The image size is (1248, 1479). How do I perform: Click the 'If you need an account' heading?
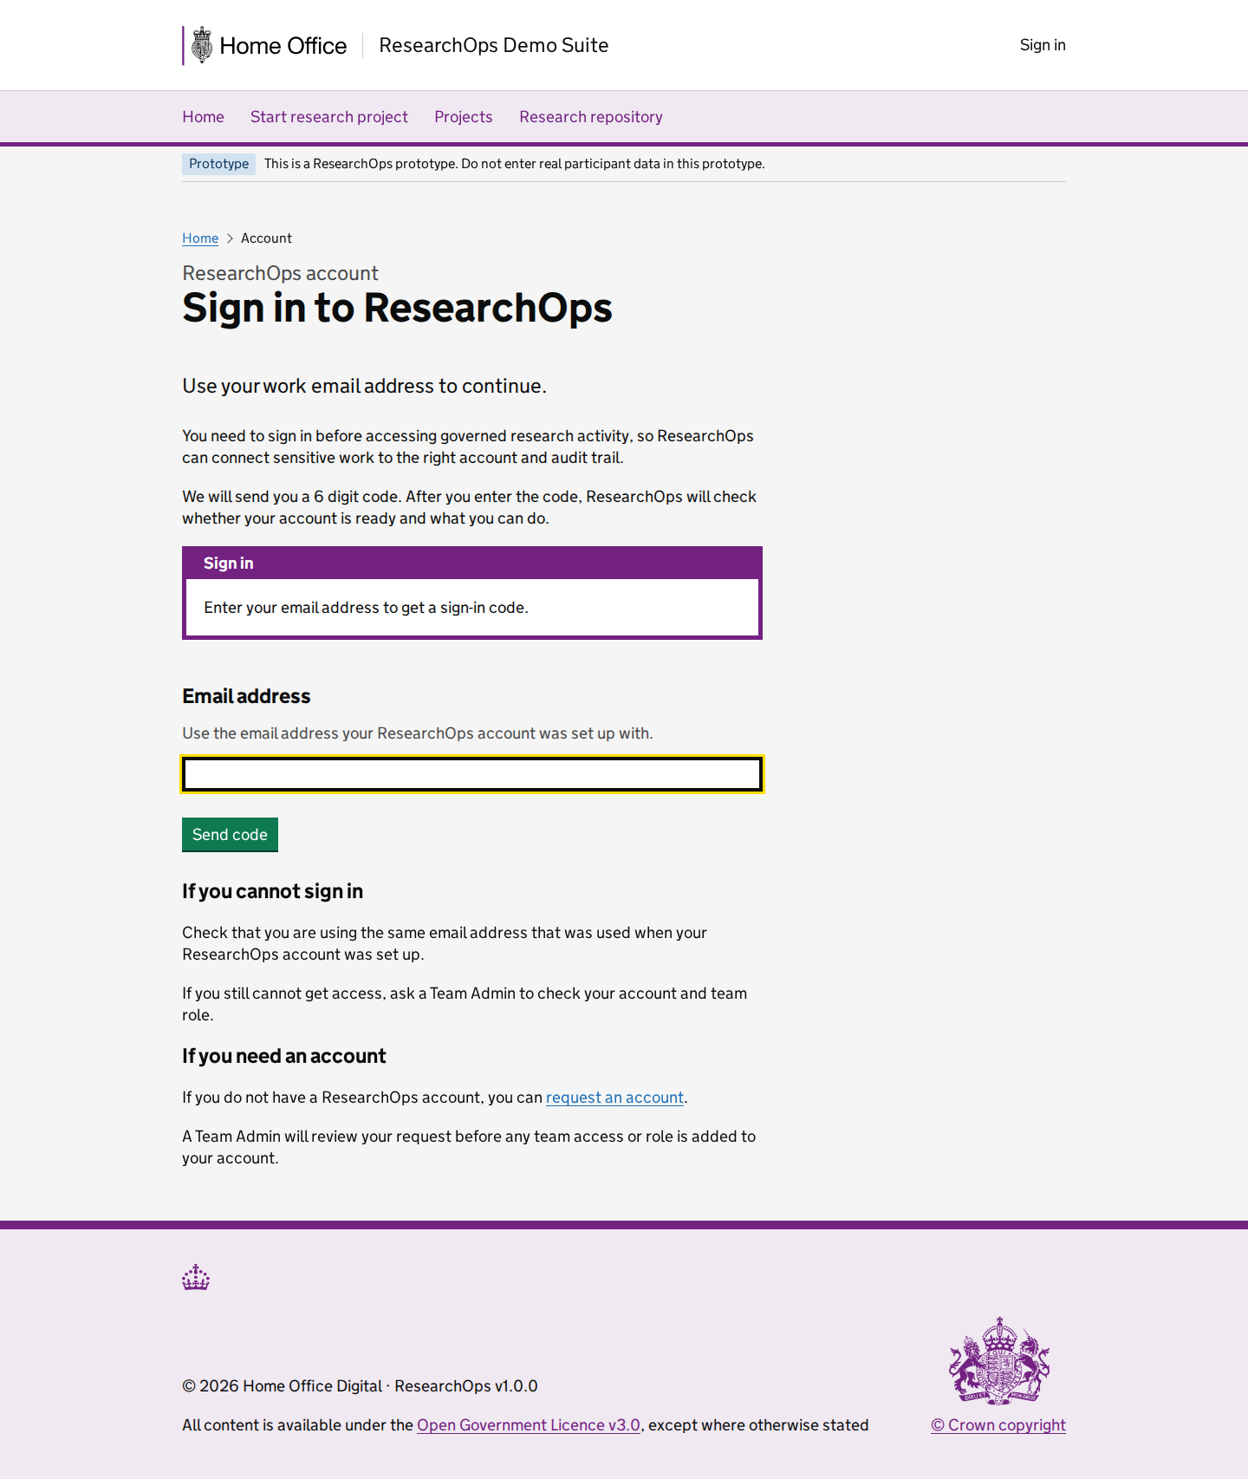283,1056
